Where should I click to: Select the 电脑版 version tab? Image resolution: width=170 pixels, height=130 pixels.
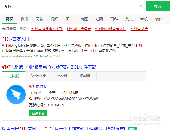point(14,76)
